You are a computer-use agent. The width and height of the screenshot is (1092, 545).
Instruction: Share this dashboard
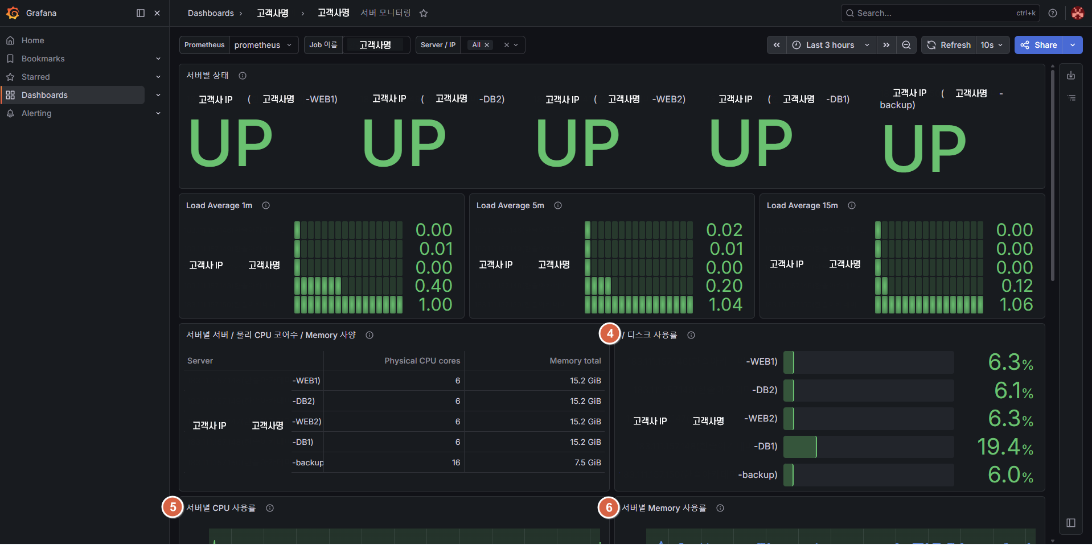[1039, 45]
